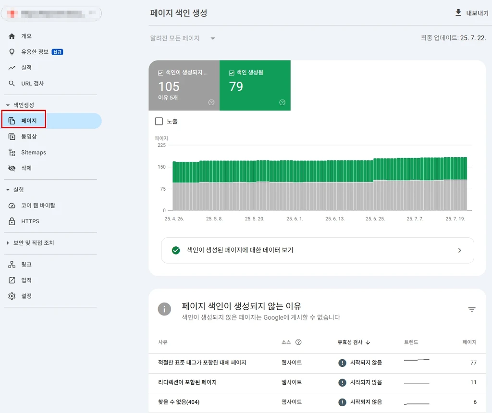Image resolution: width=492 pixels, height=413 pixels.
Task: Click the 동영상 video pages icon
Action: point(12,136)
